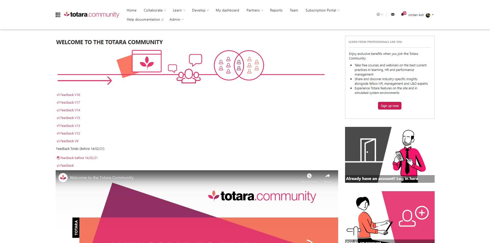Click the external link icon by Help documentation
Screen dimensions: 490x243
click(x=162, y=20)
